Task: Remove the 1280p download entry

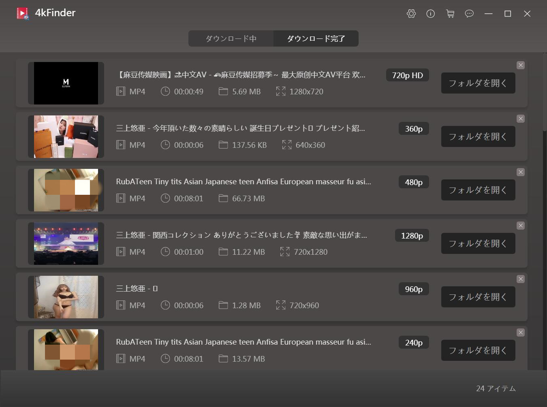Action: pos(521,226)
